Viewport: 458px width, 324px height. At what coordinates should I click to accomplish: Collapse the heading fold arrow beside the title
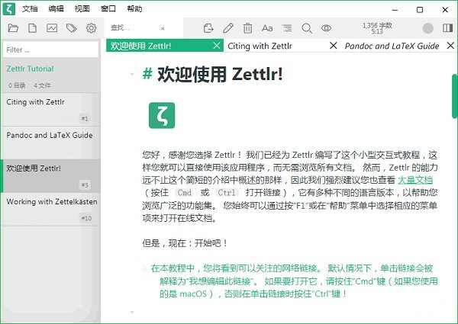(x=132, y=75)
